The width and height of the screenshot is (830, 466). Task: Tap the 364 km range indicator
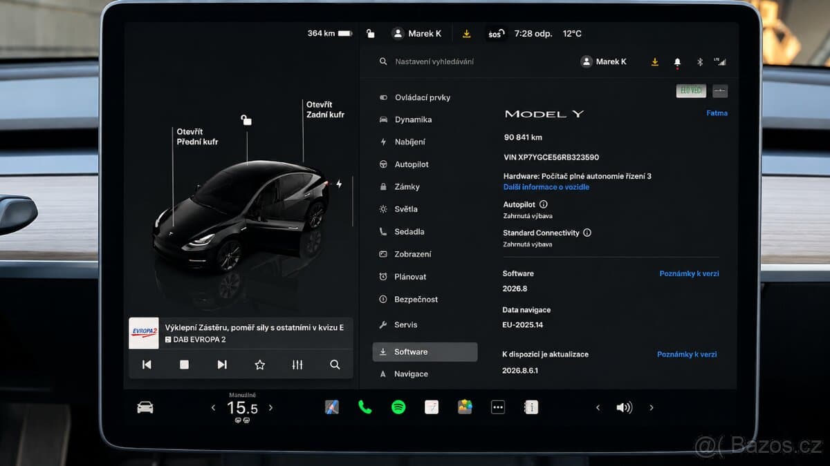coord(329,33)
